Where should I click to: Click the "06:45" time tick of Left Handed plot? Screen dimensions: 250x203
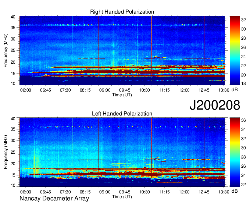click(46, 192)
